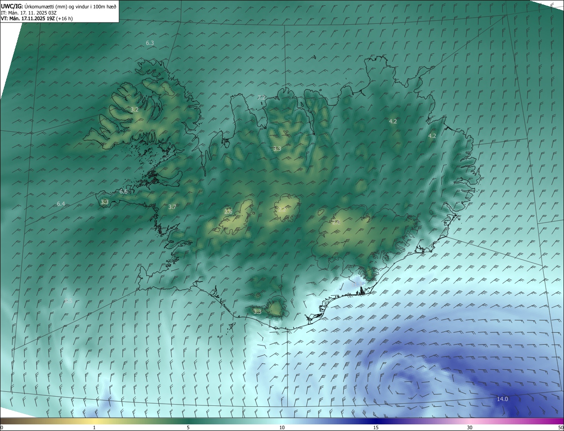Image resolution: width=564 pixels, height=431 pixels.
Task: Click the value 14.0 in the purple low
Action: point(502,399)
